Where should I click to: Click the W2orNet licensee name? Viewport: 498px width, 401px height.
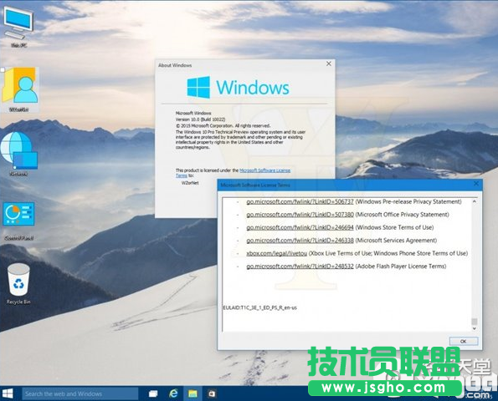[190, 183]
